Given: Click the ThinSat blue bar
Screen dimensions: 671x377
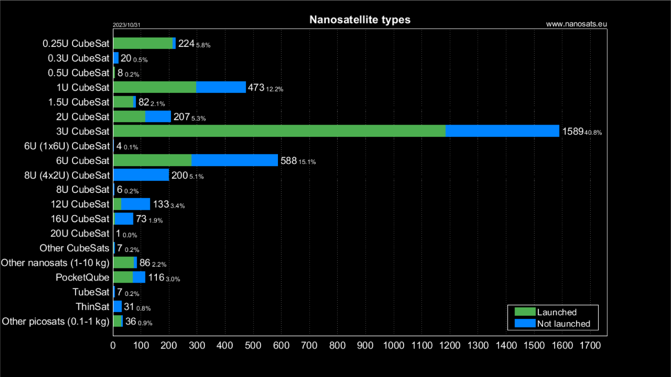Looking at the screenshot, I should click(x=117, y=306).
